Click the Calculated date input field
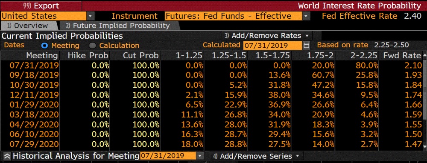The height and width of the screenshot is (163, 427). pyautogui.click(x=272, y=45)
